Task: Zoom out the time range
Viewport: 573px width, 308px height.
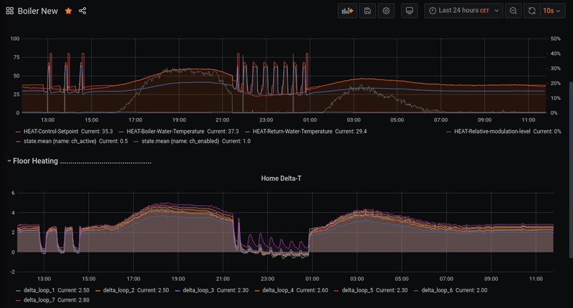Action: click(x=513, y=11)
